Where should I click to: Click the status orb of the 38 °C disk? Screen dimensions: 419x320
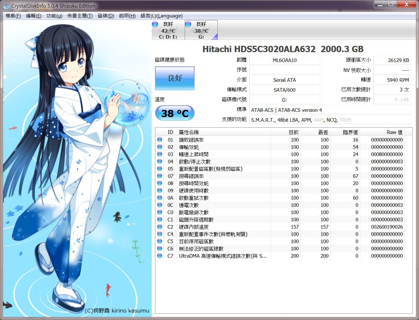tap(188, 24)
